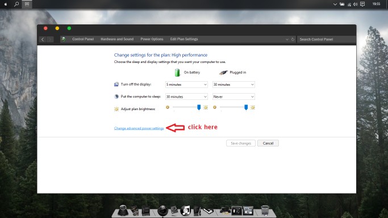Click Change advanced power settings link

[x=139, y=128]
